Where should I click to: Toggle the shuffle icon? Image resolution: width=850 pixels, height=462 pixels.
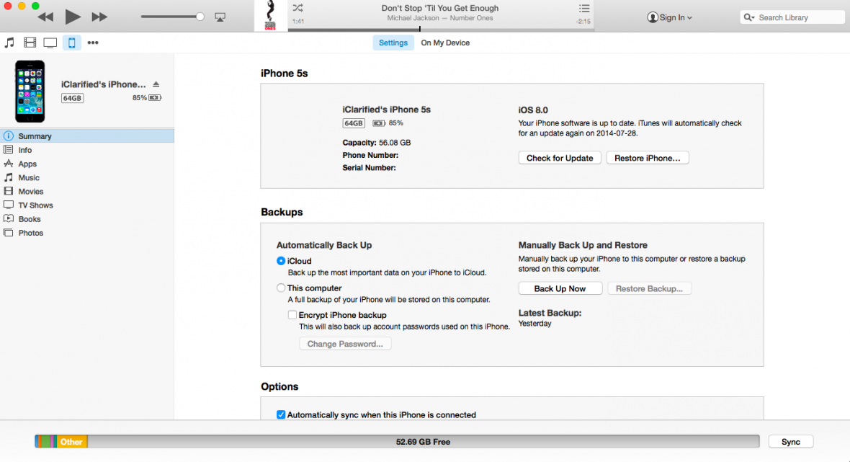click(297, 8)
